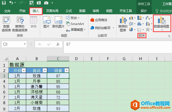Insert a column or bar chart
Viewport: 172px width, 112px height.
point(132,18)
